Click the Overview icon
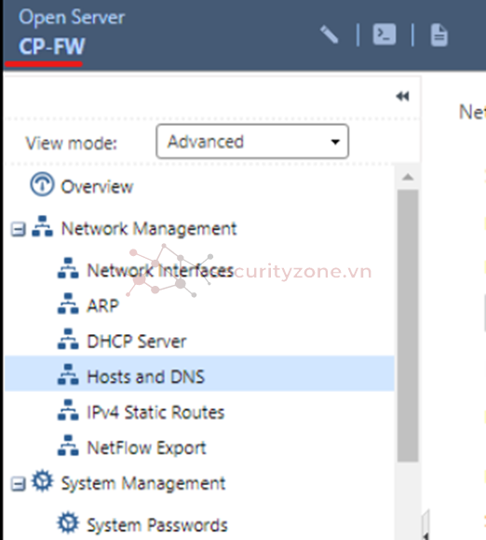Screen dimensions: 486x540 tap(42, 184)
